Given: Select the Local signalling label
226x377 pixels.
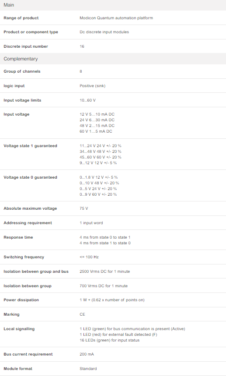Looking at the screenshot, I should pyautogui.click(x=19, y=329).
